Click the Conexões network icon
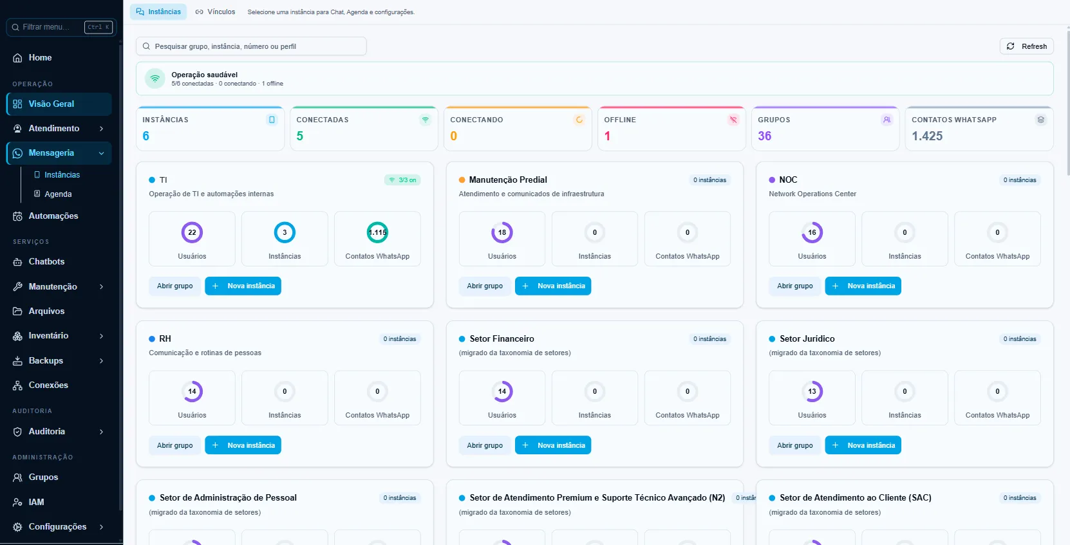Viewport: 1070px width, 545px height. point(17,385)
